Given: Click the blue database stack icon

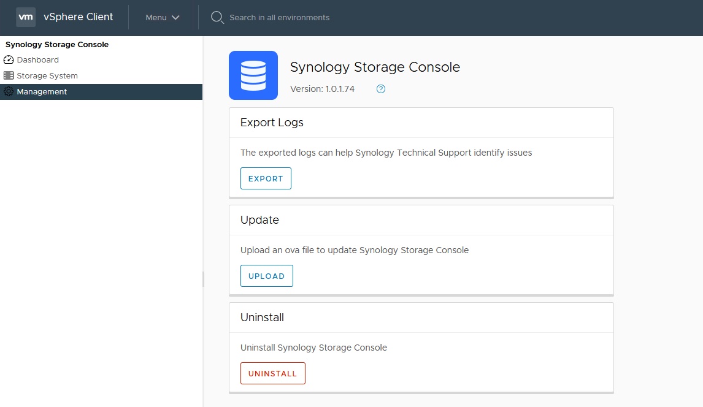Looking at the screenshot, I should click(253, 75).
